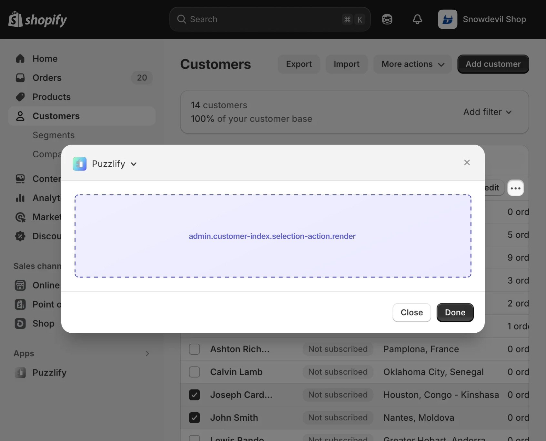
Task: Click customer name Calvin Lamb
Action: (x=236, y=372)
